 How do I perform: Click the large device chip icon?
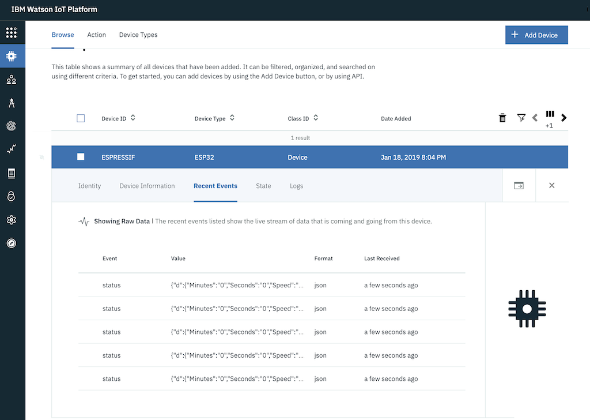pos(527,309)
